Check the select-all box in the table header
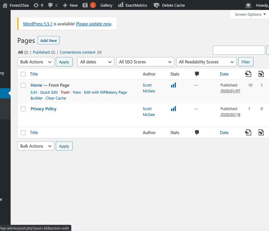Screen dimensions: 269x231 [23, 74]
